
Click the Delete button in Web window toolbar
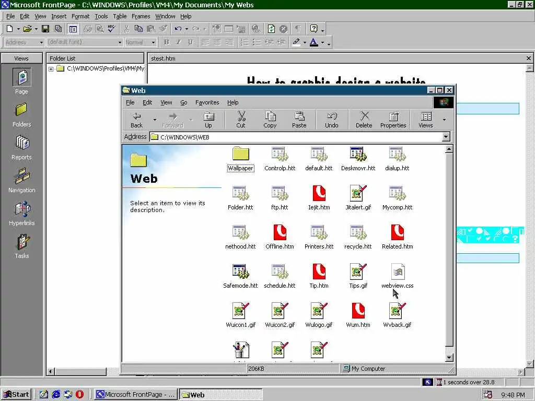point(364,120)
